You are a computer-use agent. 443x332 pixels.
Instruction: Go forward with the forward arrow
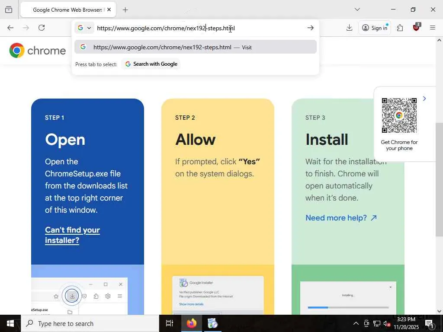click(x=26, y=28)
